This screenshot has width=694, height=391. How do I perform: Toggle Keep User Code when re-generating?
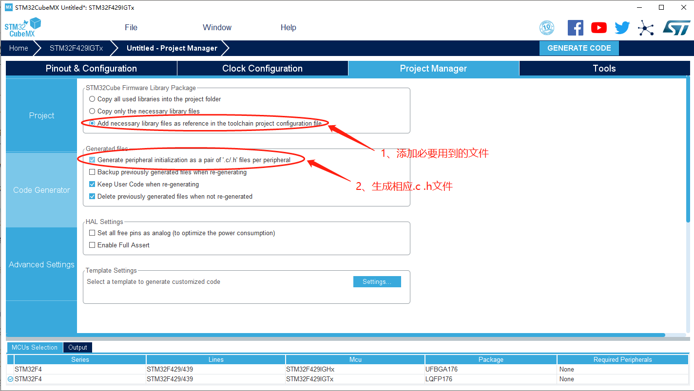click(92, 185)
